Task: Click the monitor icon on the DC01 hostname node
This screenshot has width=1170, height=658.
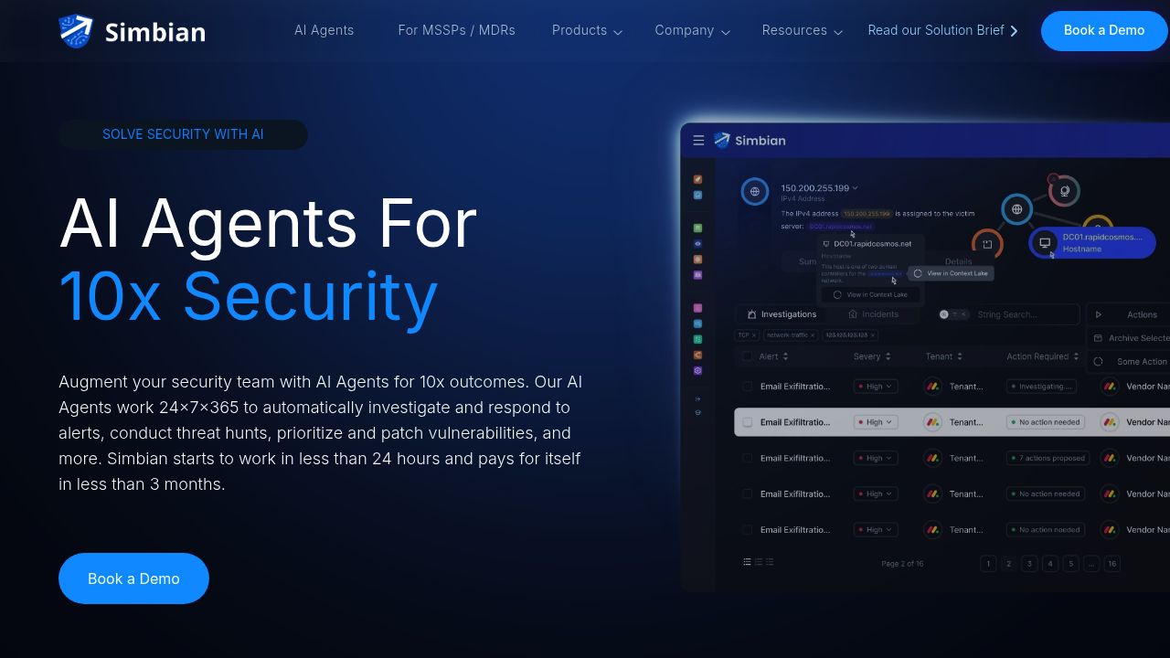Action: click(x=1045, y=243)
